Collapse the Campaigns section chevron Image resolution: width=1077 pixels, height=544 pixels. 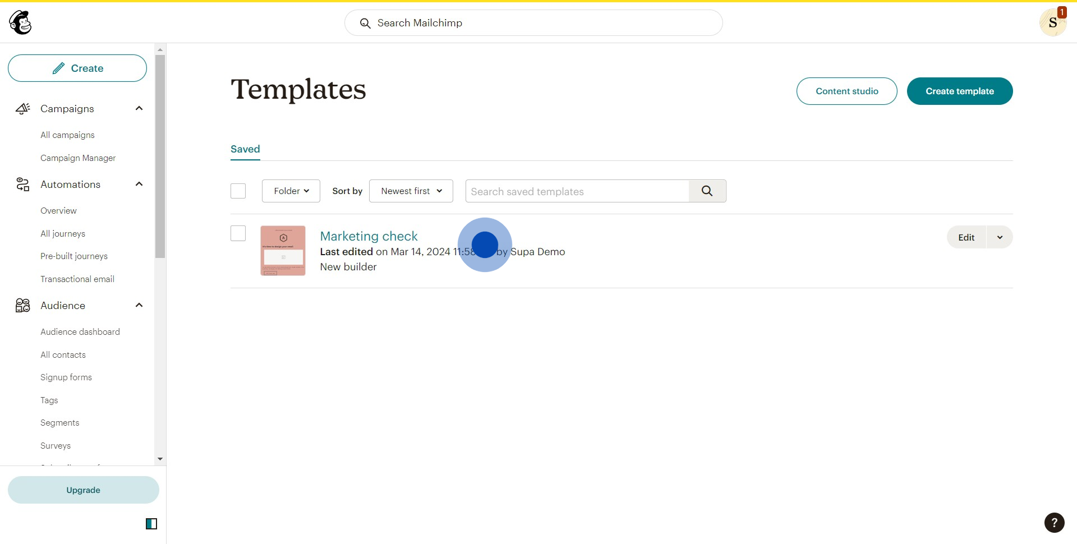tap(139, 108)
